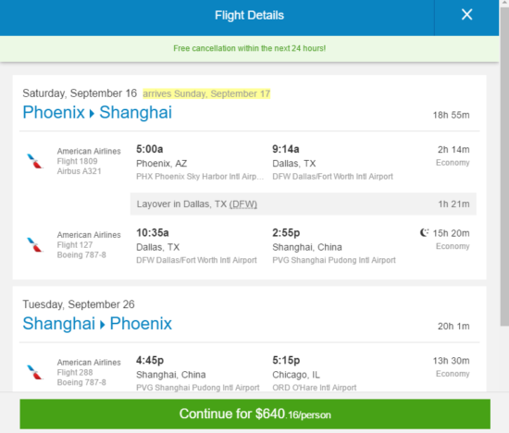Click the DFW abbreviation in layover row

pos(243,204)
